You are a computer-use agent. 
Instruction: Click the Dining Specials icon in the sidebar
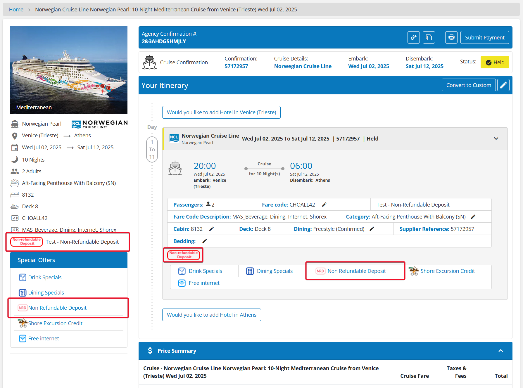coord(23,292)
